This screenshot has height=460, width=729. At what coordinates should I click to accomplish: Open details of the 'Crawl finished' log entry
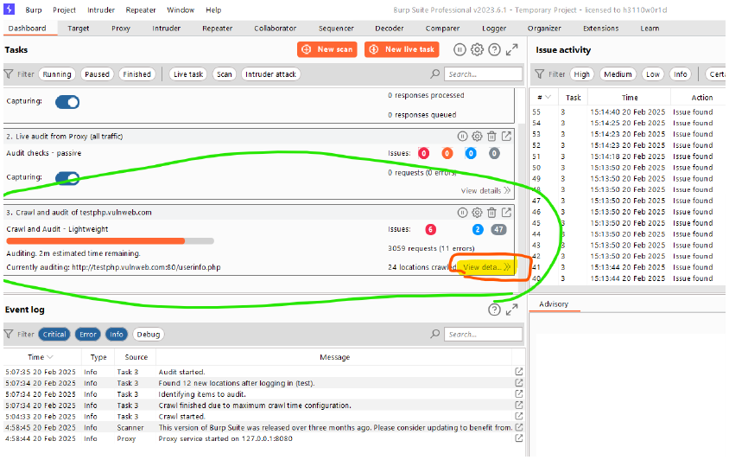click(519, 405)
